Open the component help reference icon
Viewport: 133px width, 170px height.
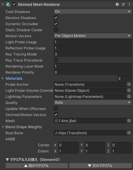[117, 4]
